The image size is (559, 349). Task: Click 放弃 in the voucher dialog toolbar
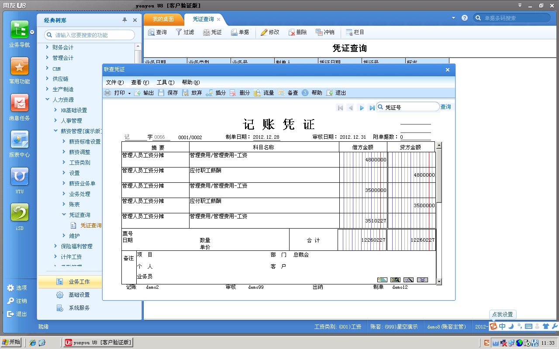click(192, 93)
